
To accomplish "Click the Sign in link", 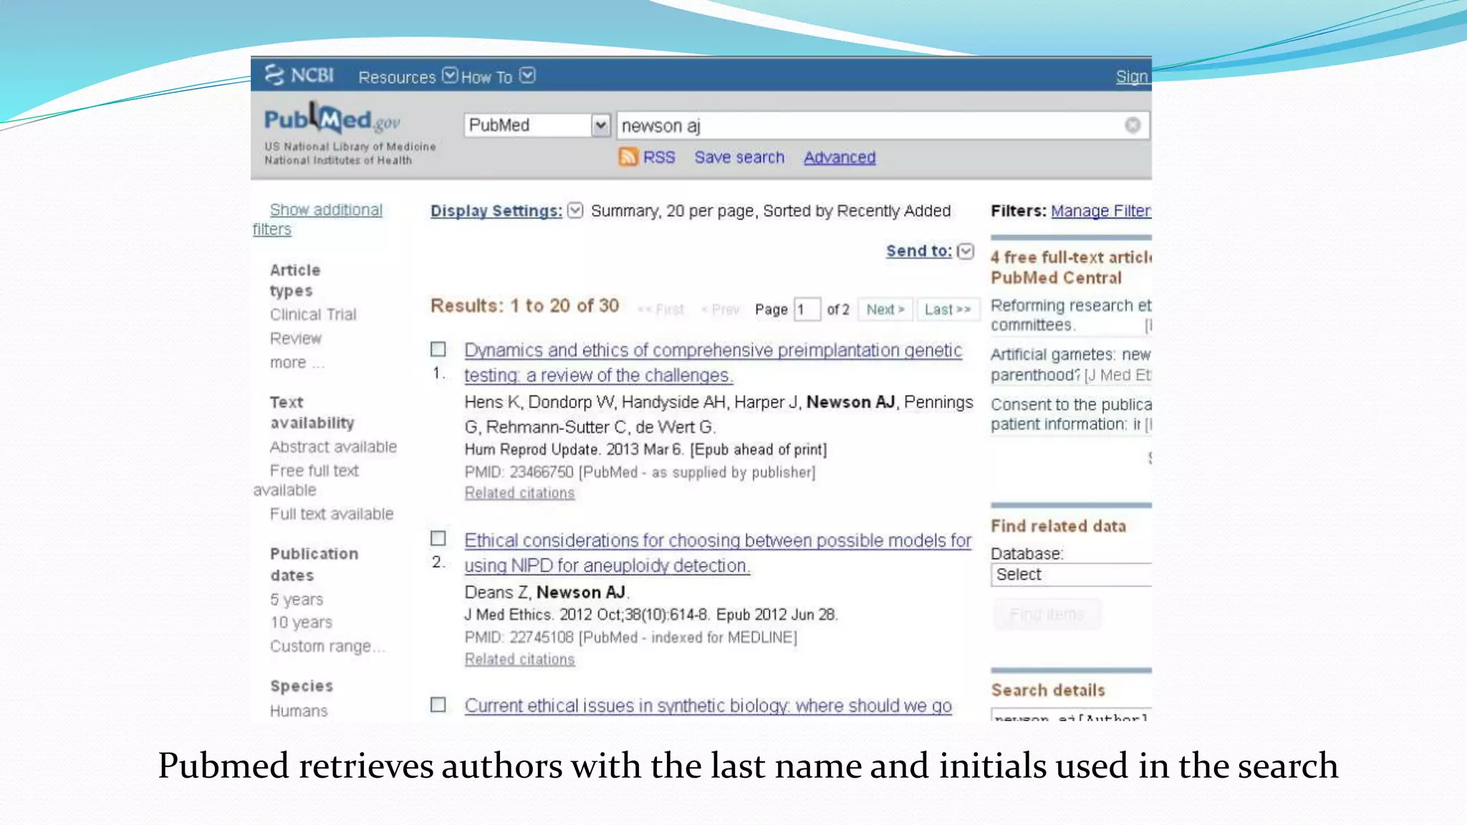I will tap(1132, 77).
